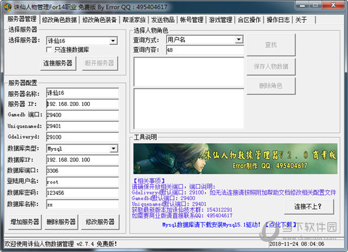Click the 增加服务器 button
The image size is (348, 252).
25,222
